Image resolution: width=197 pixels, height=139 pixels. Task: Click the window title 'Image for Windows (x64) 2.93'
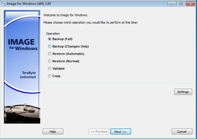[x=29, y=4]
